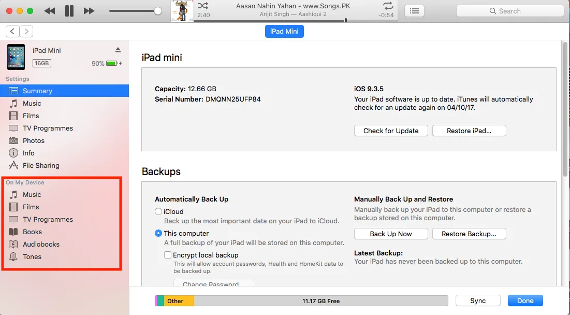Click the volume slider knob

pyautogui.click(x=158, y=11)
